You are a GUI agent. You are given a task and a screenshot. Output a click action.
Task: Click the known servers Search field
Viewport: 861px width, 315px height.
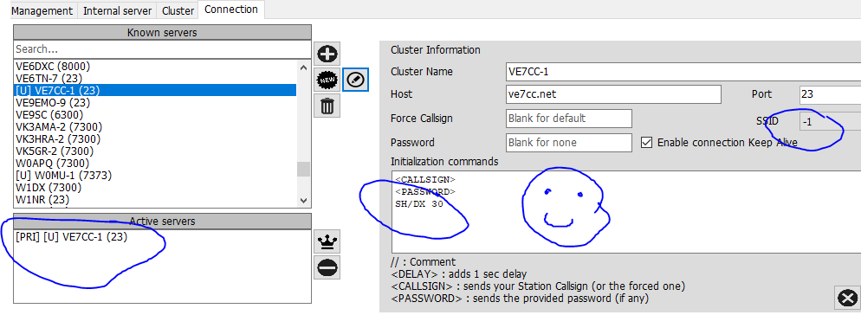point(162,49)
